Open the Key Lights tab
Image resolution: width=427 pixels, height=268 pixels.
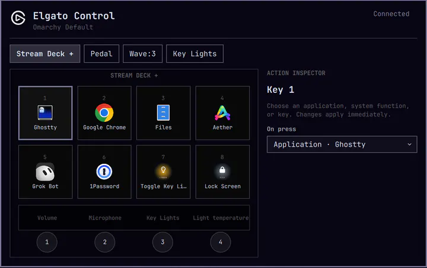pos(195,54)
